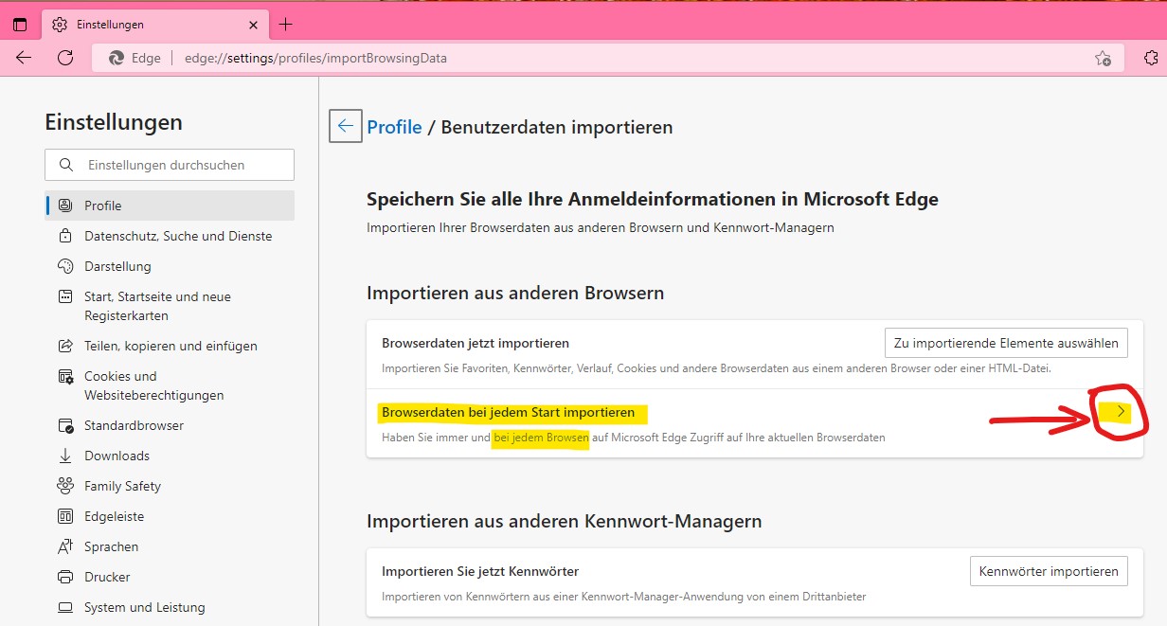Click the Profile breadcrumb link
This screenshot has width=1167, height=626.
tap(394, 127)
